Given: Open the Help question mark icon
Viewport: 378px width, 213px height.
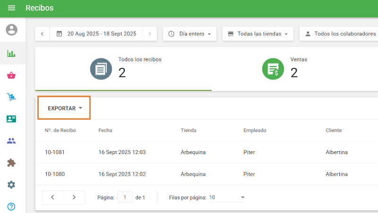Looking at the screenshot, I should pos(11,206).
